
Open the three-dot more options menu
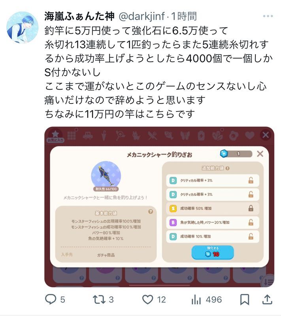[268, 16]
